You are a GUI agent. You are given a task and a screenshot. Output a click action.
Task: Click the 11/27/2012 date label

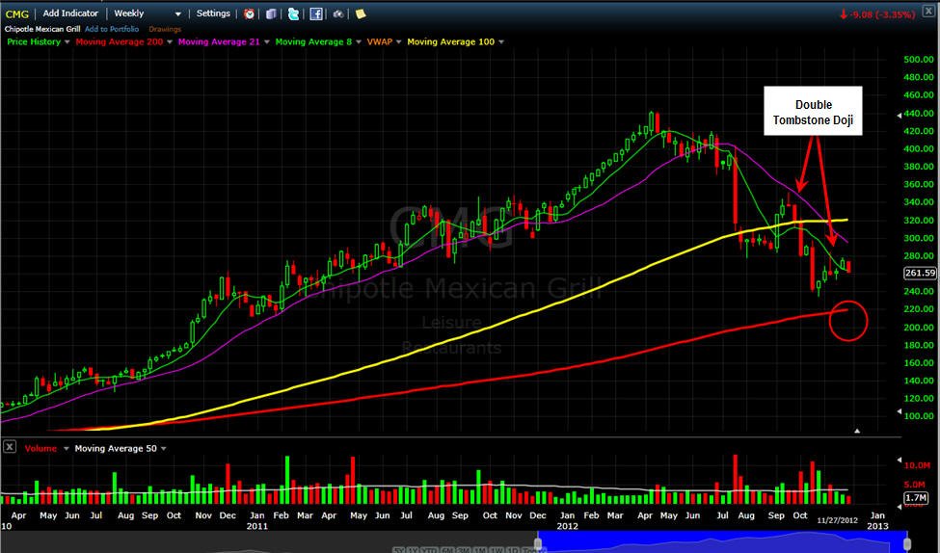[838, 520]
